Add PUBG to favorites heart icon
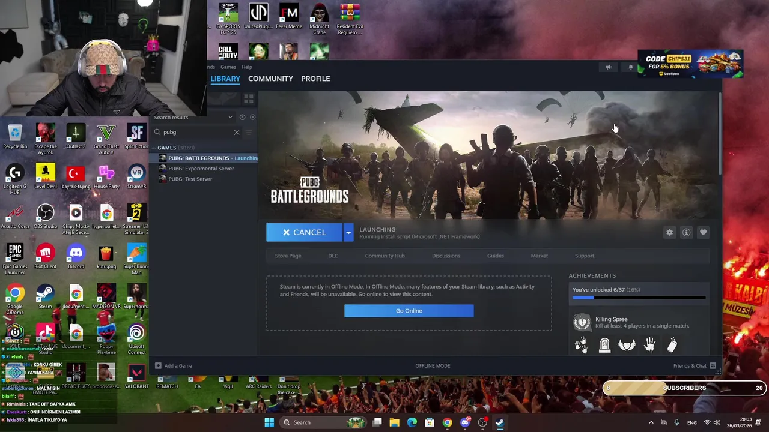Screen dimensions: 769x432 click(x=703, y=232)
